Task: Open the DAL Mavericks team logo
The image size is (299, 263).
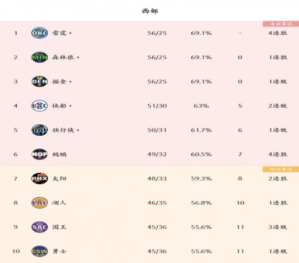Action: [39, 130]
